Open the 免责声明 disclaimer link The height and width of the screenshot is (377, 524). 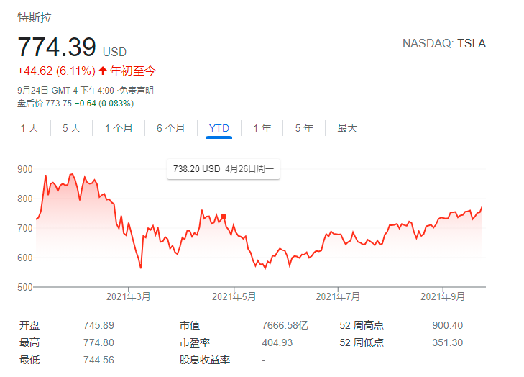click(137, 91)
